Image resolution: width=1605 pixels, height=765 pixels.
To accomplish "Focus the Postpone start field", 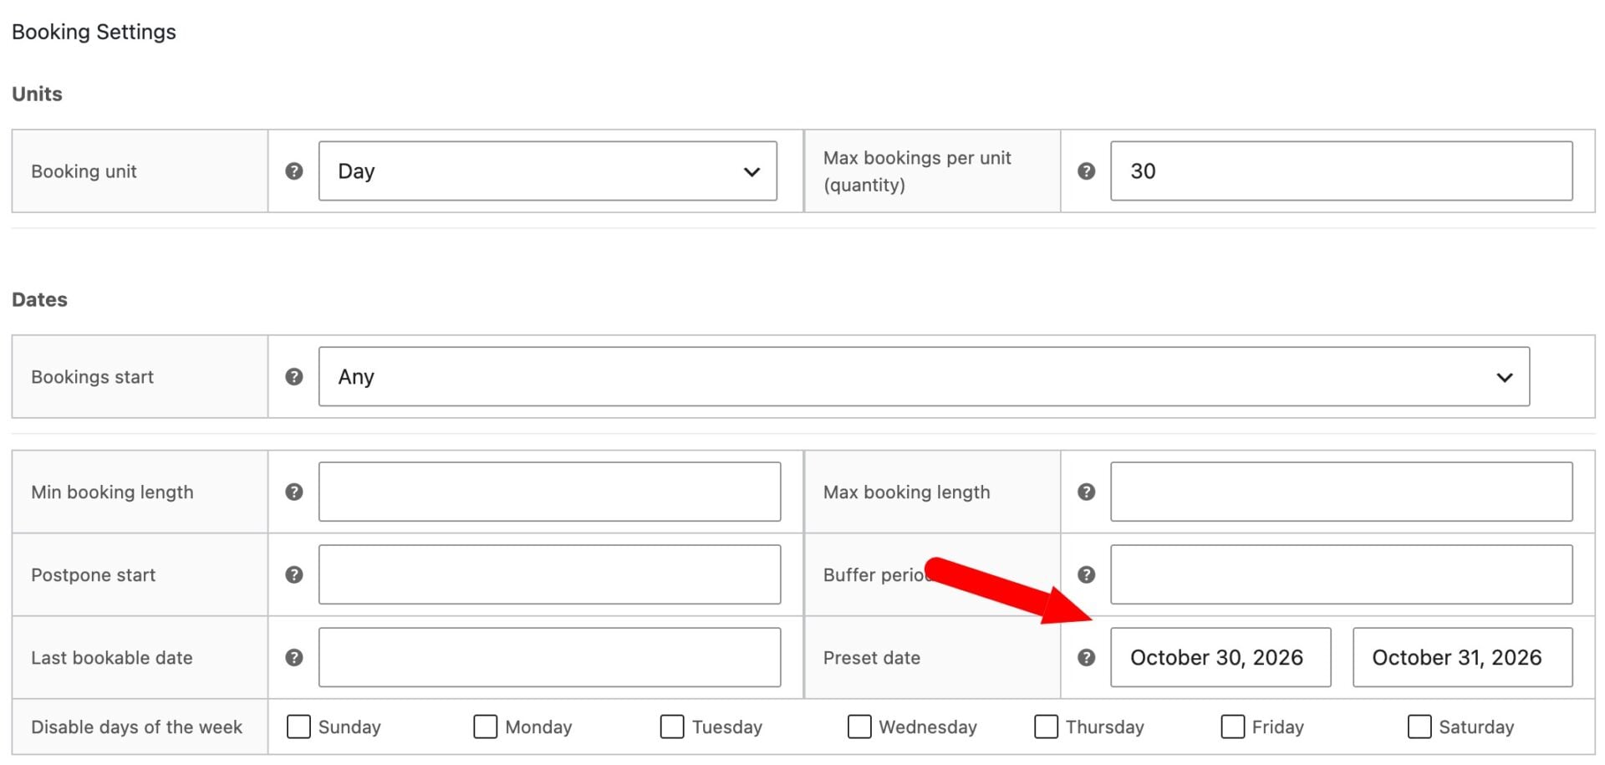I will pyautogui.click(x=549, y=574).
